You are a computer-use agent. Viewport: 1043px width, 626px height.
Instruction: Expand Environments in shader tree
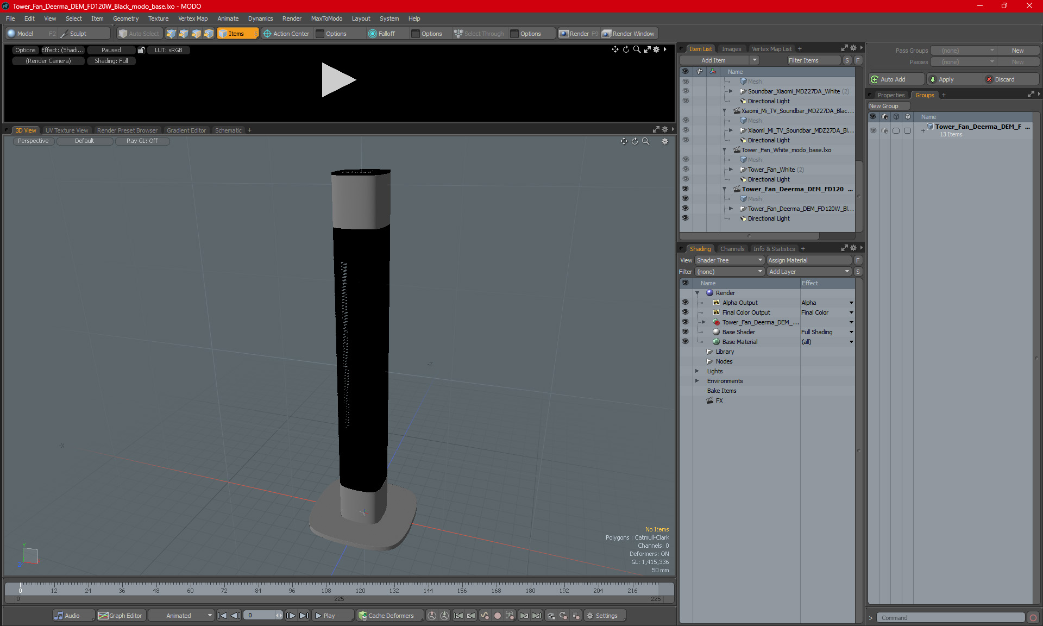[698, 381]
